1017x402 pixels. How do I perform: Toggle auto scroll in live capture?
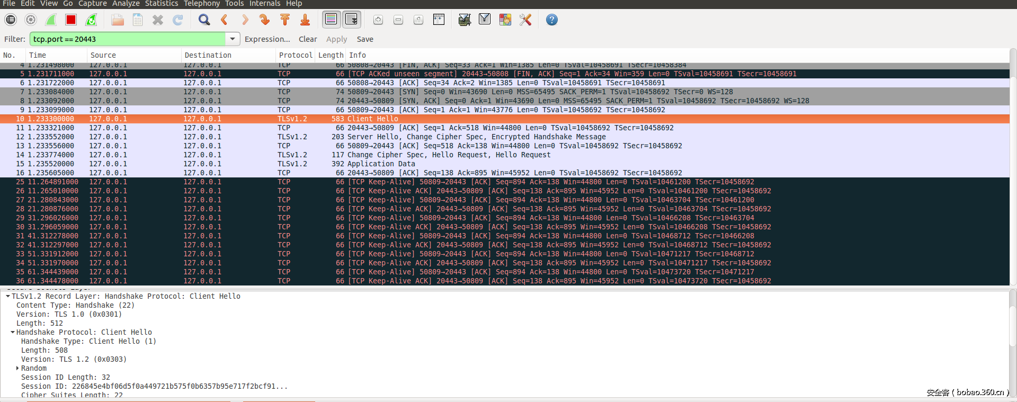351,20
